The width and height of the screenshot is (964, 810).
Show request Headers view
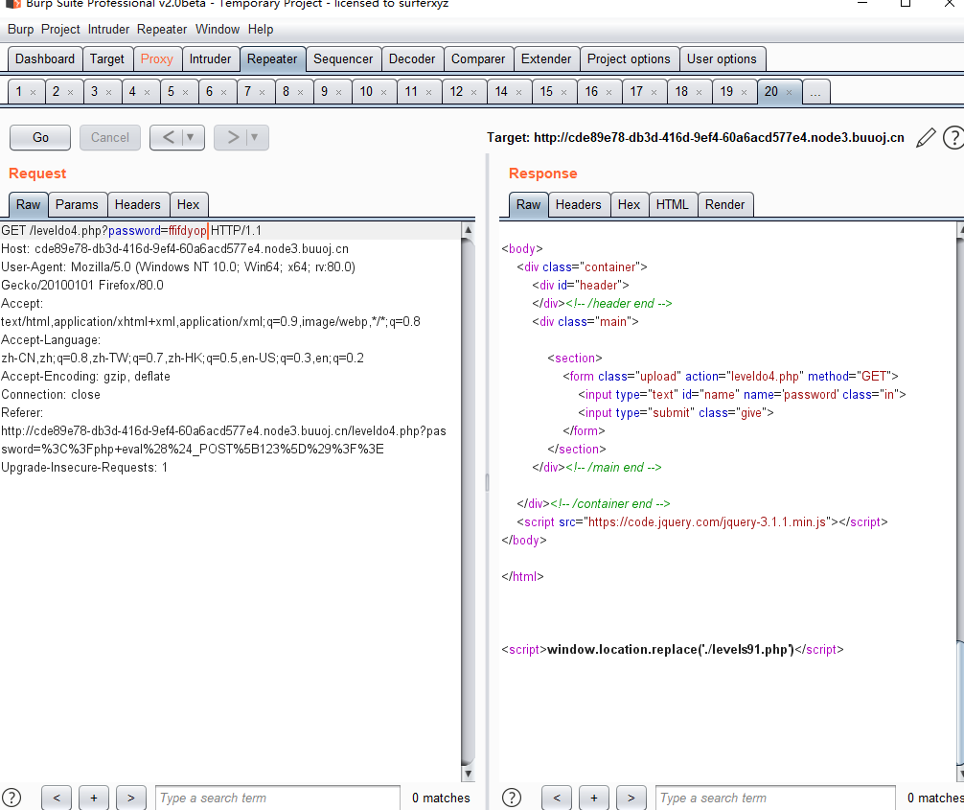pyautogui.click(x=138, y=205)
